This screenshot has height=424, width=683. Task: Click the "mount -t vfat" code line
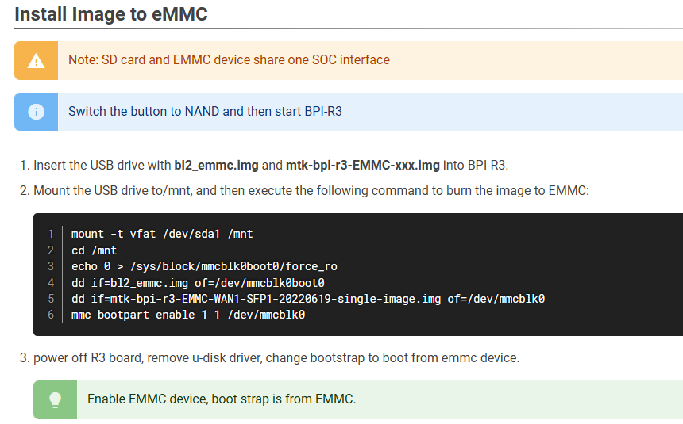162,234
